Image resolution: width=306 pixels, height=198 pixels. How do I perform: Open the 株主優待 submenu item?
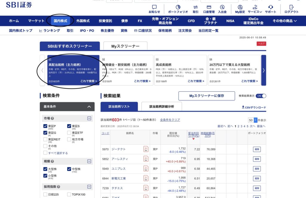point(107,31)
